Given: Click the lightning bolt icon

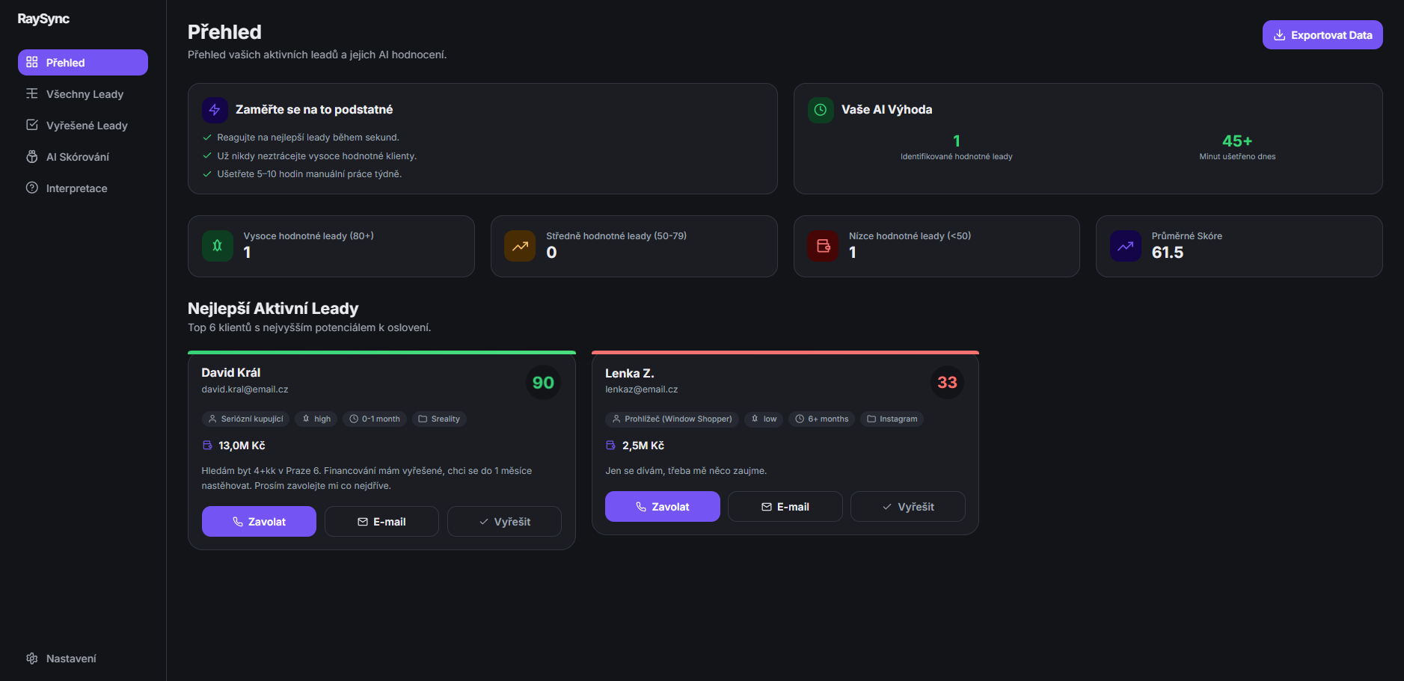Looking at the screenshot, I should pos(215,110).
